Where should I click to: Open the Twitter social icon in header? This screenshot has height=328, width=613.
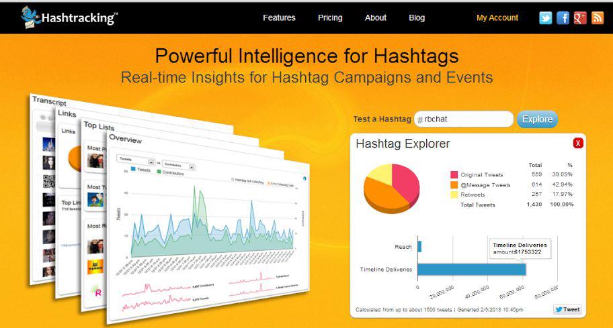click(x=546, y=18)
